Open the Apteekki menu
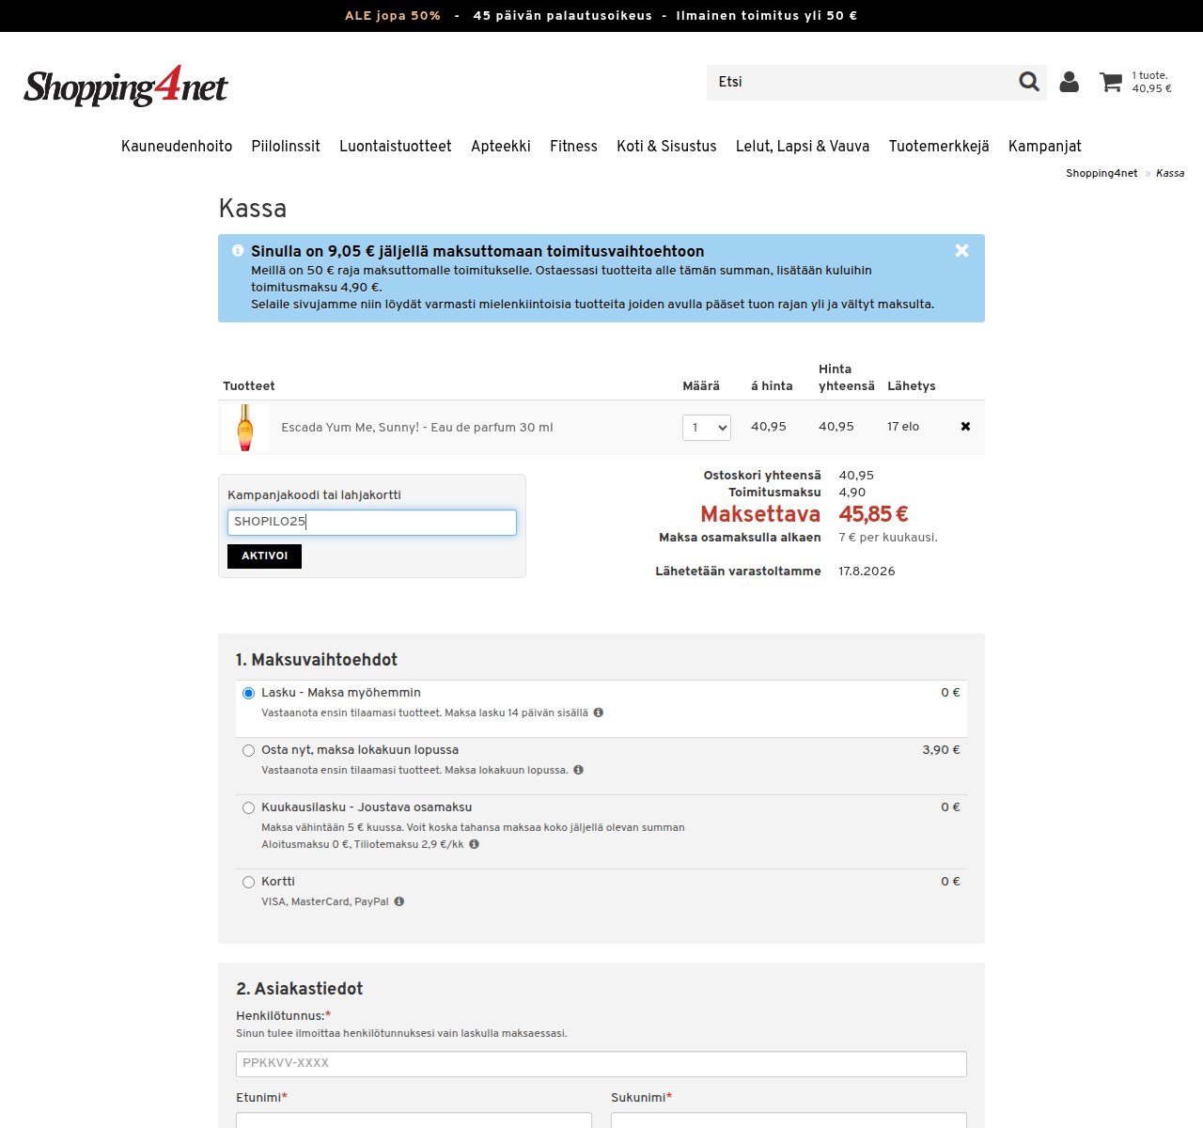This screenshot has width=1203, height=1128. [501, 146]
